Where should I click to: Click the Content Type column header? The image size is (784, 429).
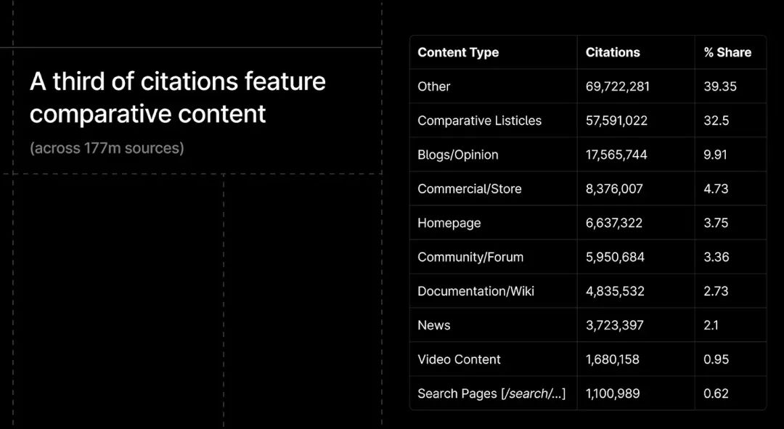pos(458,52)
